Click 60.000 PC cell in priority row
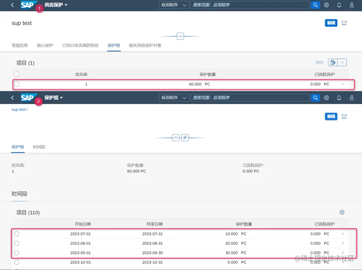Image resolution: width=362 pixels, height=270 pixels. pyautogui.click(x=199, y=84)
